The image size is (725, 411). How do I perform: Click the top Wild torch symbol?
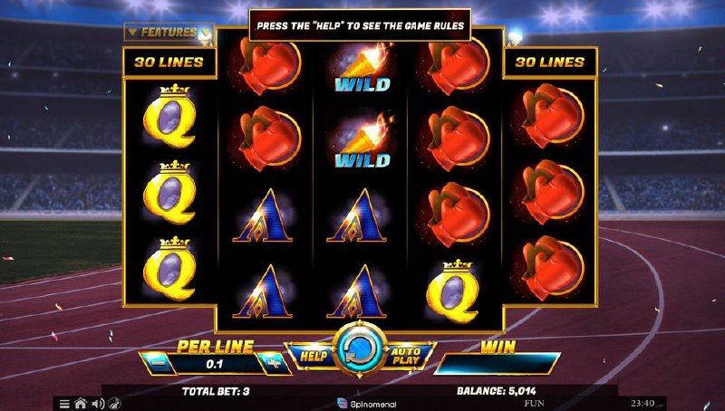362,67
